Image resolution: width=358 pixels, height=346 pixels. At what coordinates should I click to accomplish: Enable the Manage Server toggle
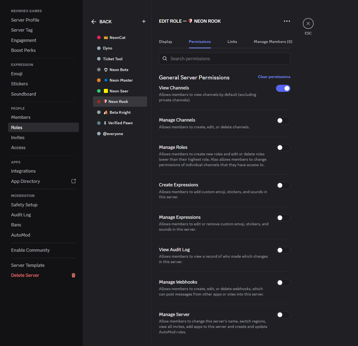[283, 315]
